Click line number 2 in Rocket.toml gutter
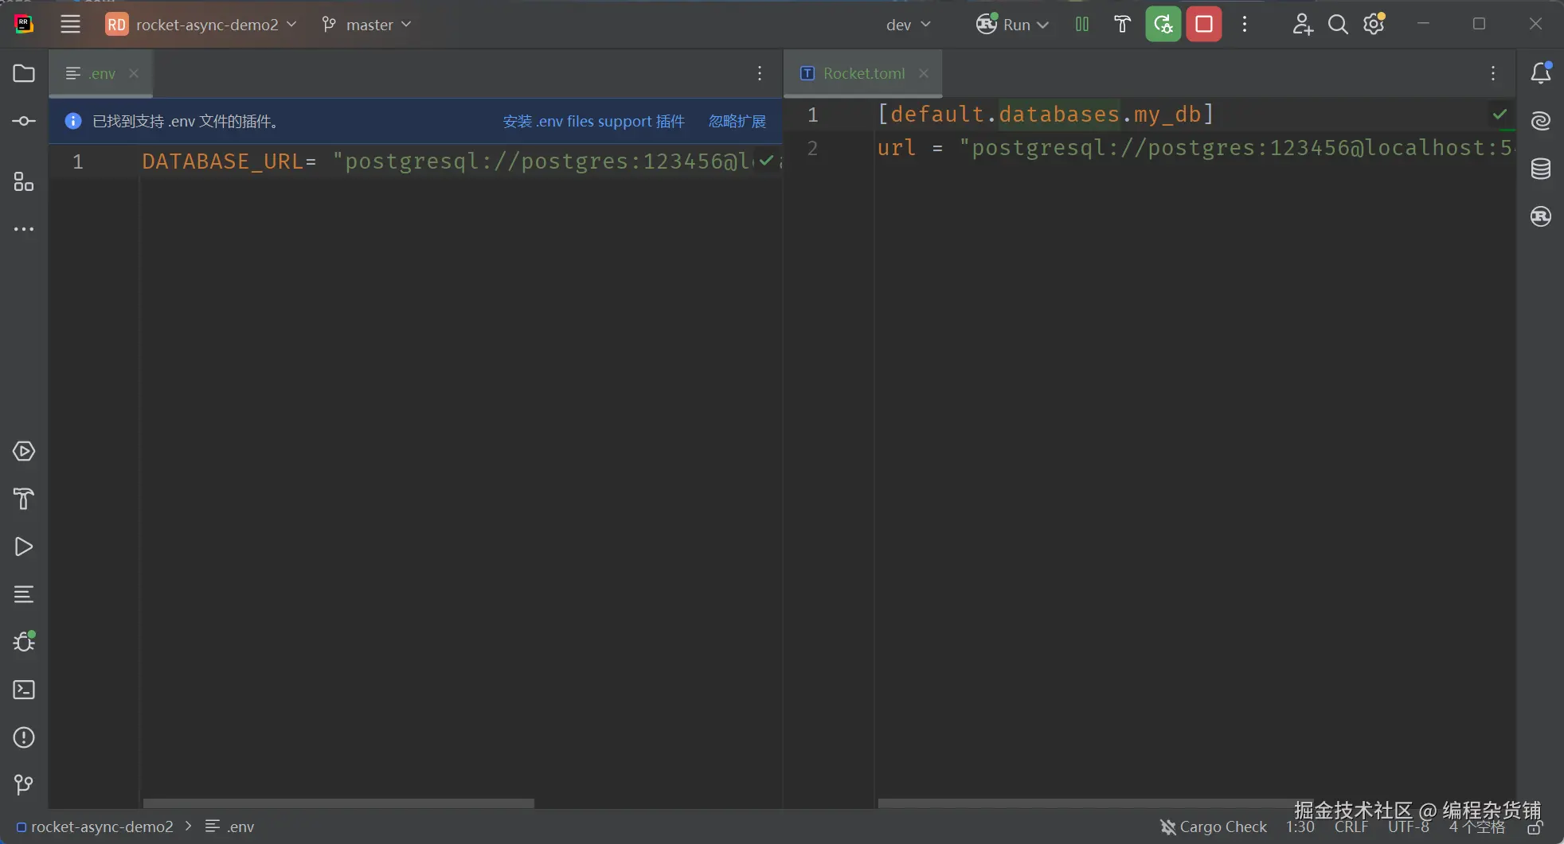This screenshot has width=1564, height=844. (x=812, y=148)
